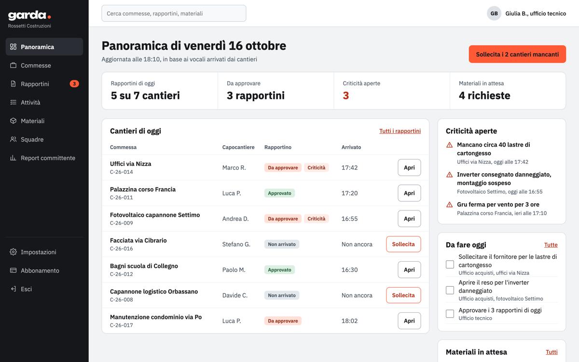
Task: Click the Report committente chart icon
Action: coord(14,158)
